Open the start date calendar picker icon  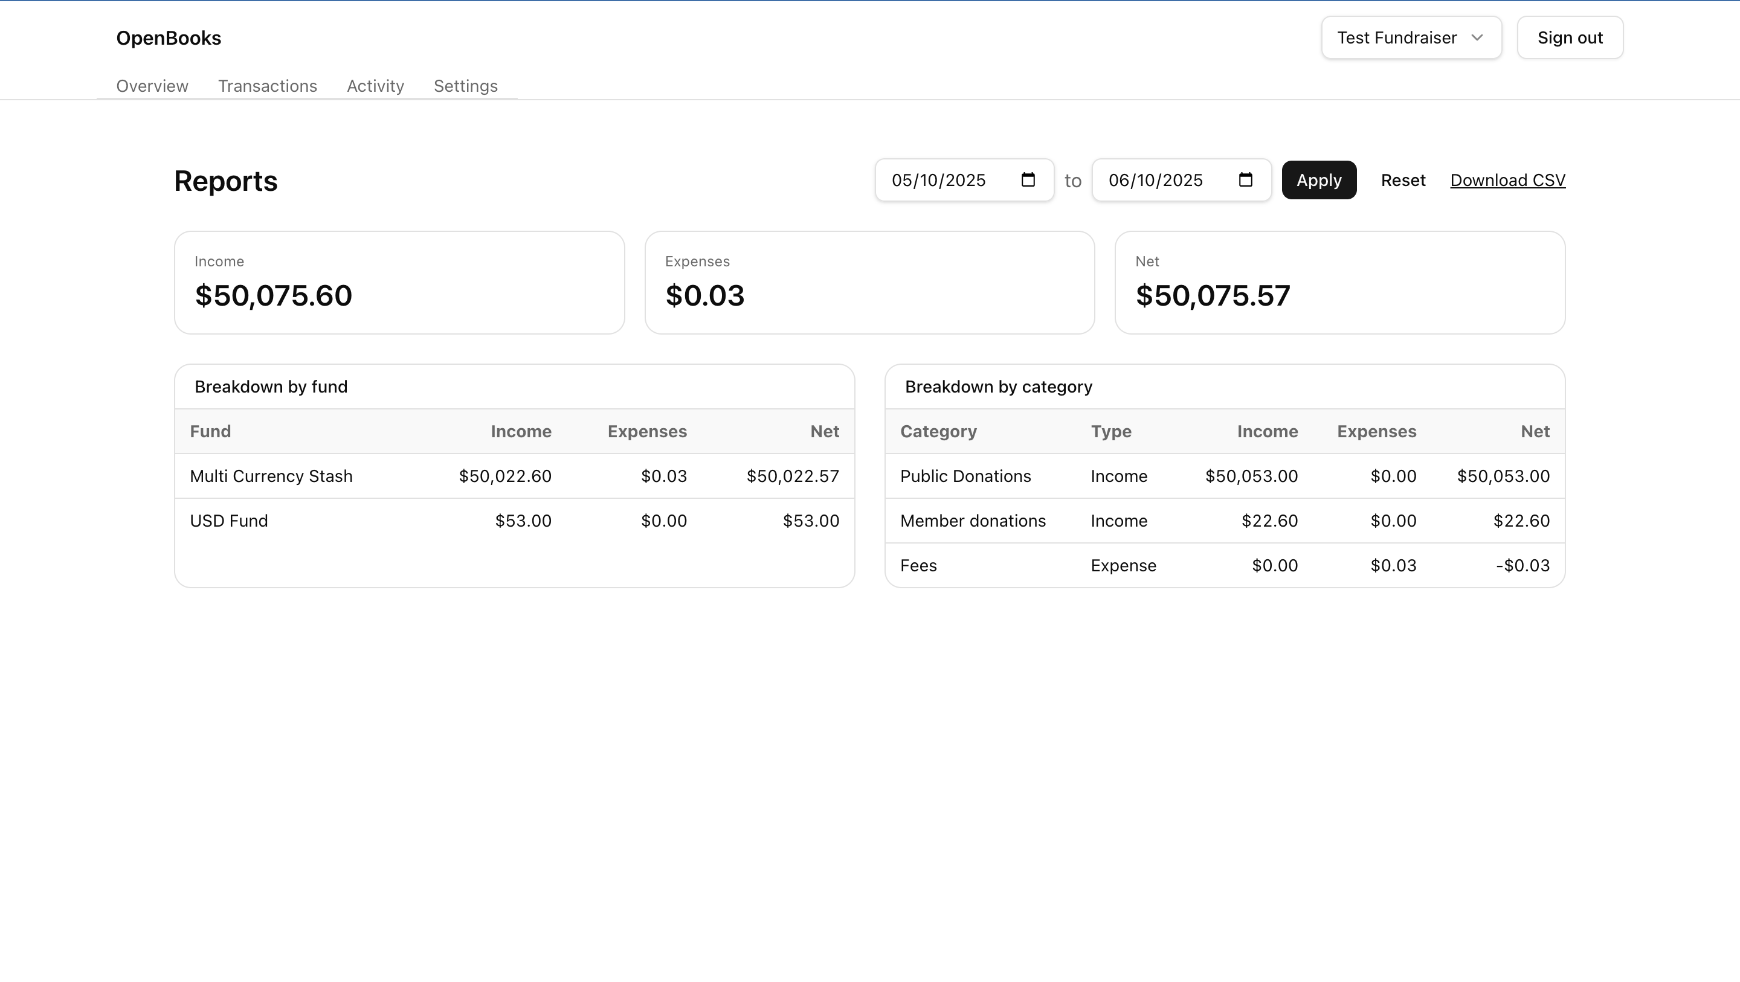coord(1028,179)
